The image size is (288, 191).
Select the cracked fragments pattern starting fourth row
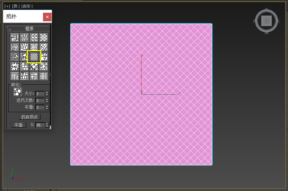click(x=15, y=66)
